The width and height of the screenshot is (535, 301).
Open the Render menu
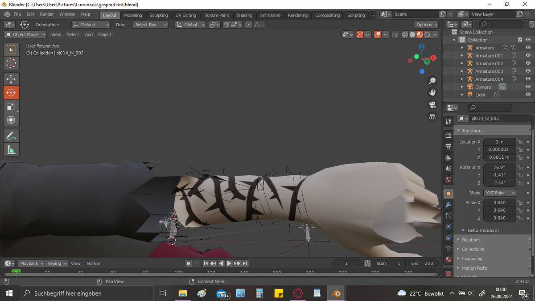point(47,14)
